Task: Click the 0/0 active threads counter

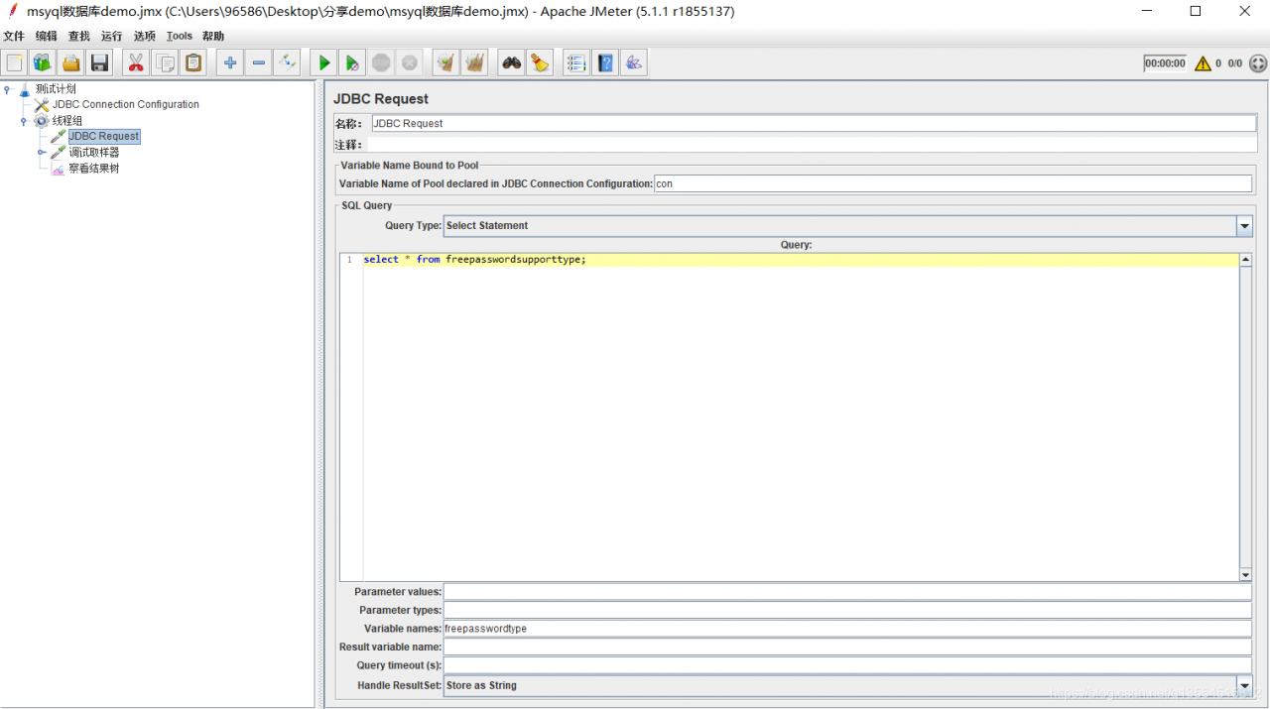Action: [1235, 63]
